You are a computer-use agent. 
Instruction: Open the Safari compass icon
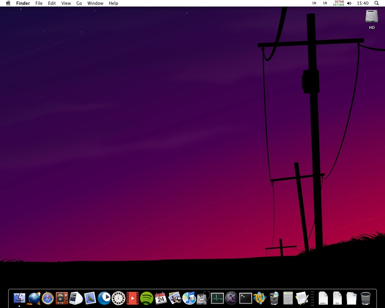[48, 298]
